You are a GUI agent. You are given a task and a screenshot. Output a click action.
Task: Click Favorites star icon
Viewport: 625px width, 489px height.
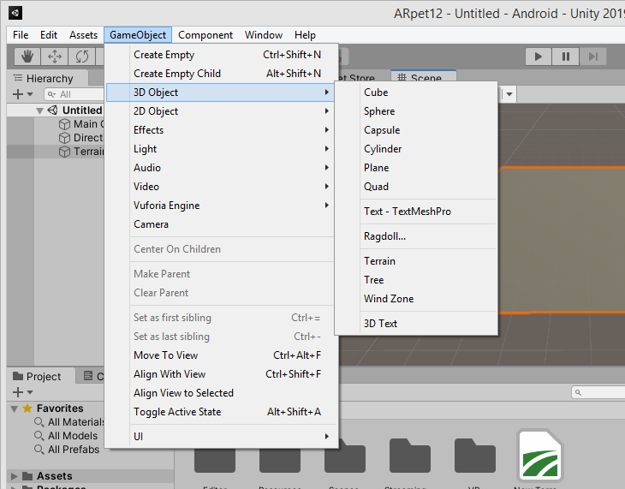tap(27, 408)
